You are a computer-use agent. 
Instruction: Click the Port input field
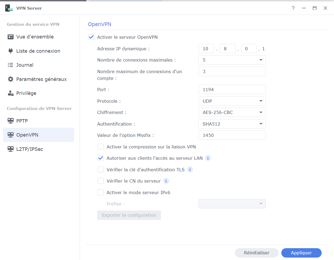(232, 90)
